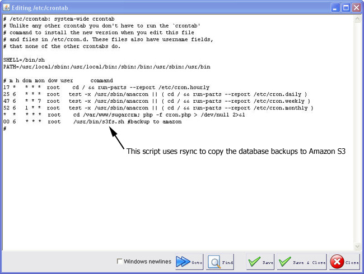Close the window with the title bar X

click(x=356, y=8)
